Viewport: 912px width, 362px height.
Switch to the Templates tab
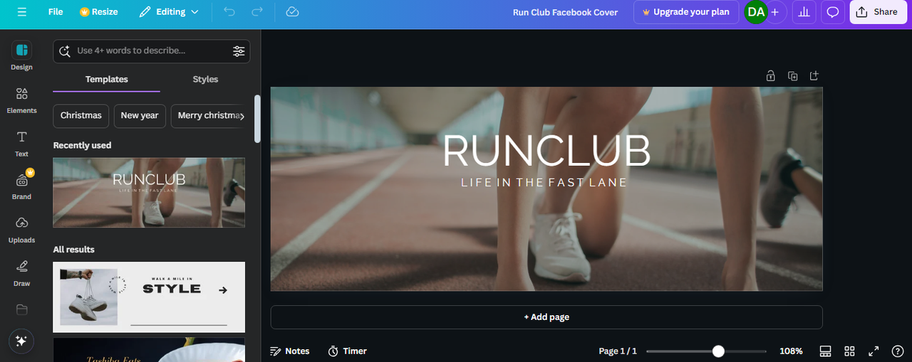(x=107, y=79)
